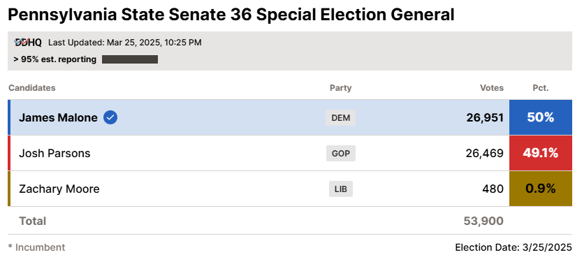Select the James Malone candidate row
575x264 pixels.
[290, 117]
